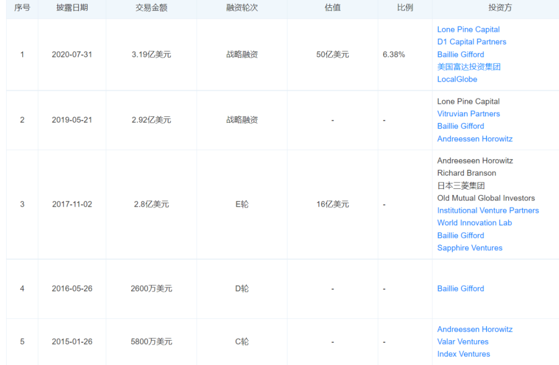
Task: Select the date 2016-05-26
Action: point(72,289)
